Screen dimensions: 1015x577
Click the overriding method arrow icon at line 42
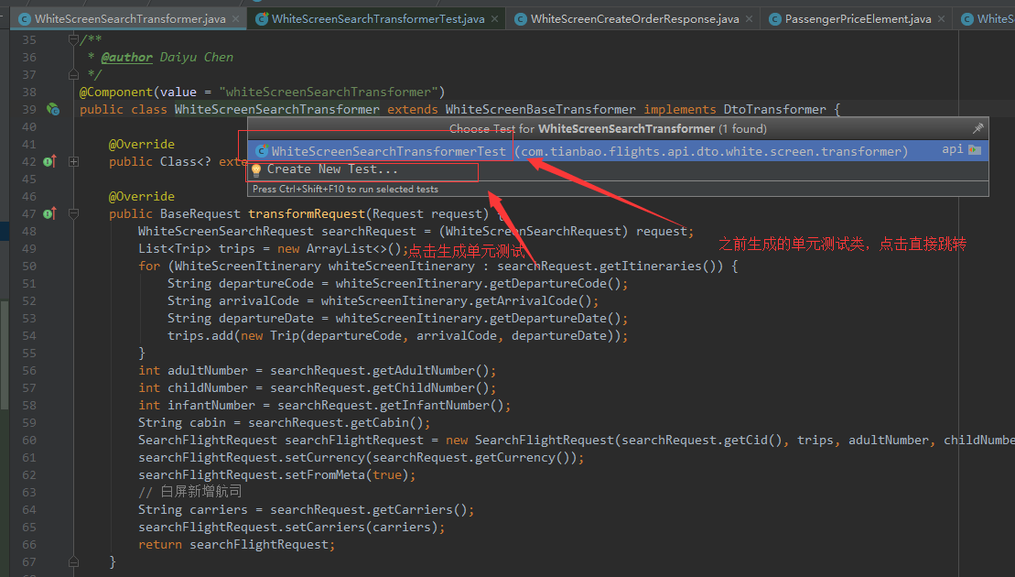tap(48, 161)
